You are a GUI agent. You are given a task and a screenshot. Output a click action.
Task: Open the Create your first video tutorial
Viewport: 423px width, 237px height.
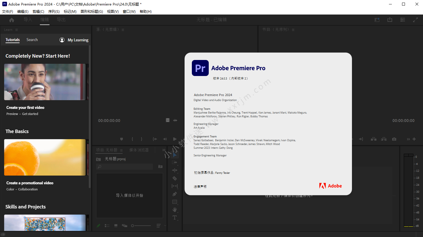(x=45, y=82)
